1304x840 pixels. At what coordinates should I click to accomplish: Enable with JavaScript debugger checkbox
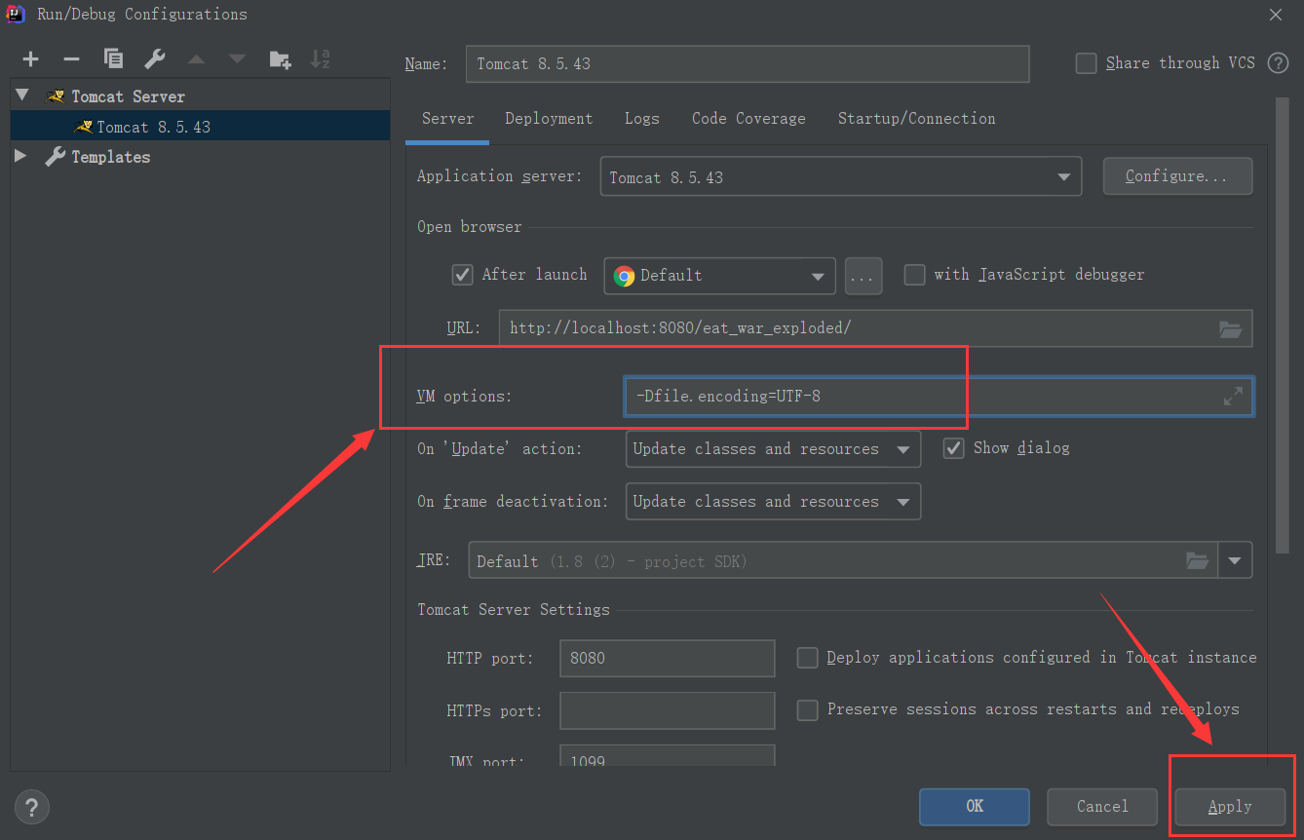(x=914, y=275)
